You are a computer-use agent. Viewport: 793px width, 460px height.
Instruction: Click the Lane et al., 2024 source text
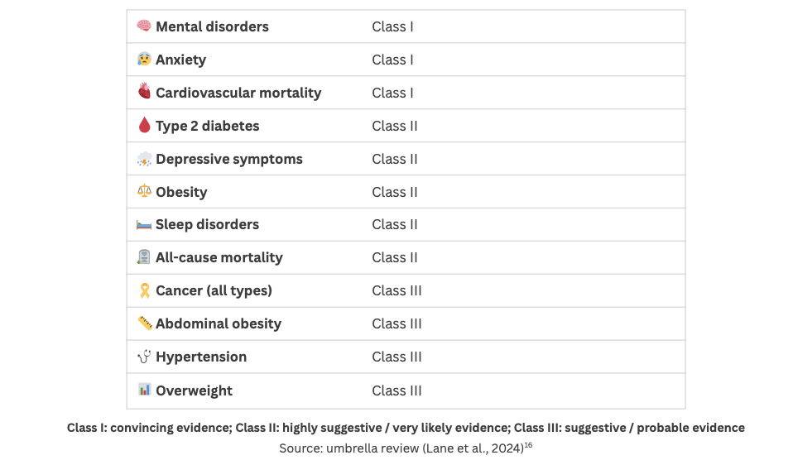pyautogui.click(x=473, y=448)
